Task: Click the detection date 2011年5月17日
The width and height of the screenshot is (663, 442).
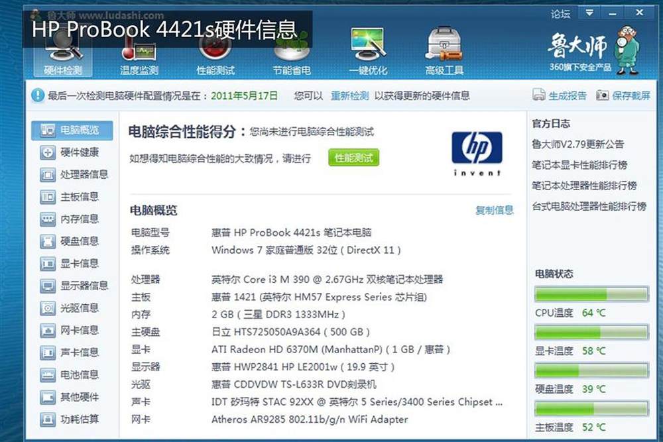Action: pyautogui.click(x=245, y=96)
